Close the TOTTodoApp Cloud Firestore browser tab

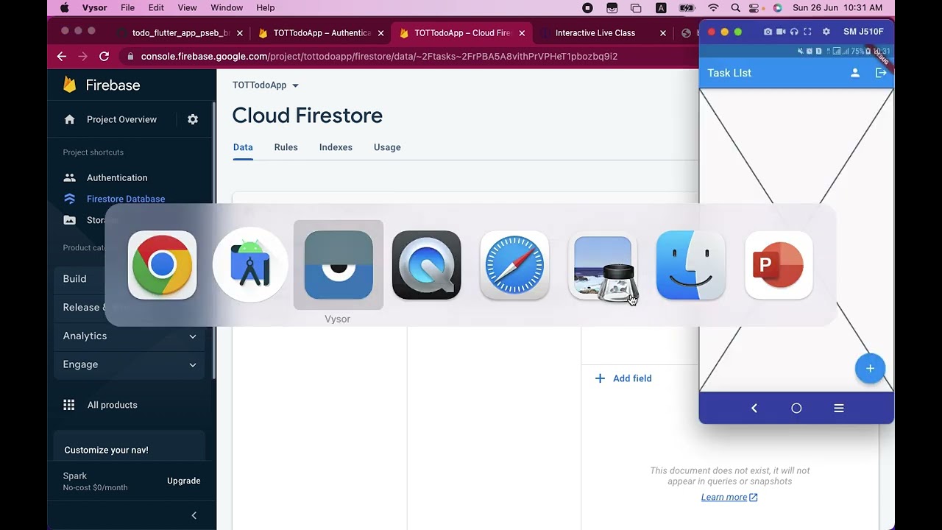[x=522, y=33]
